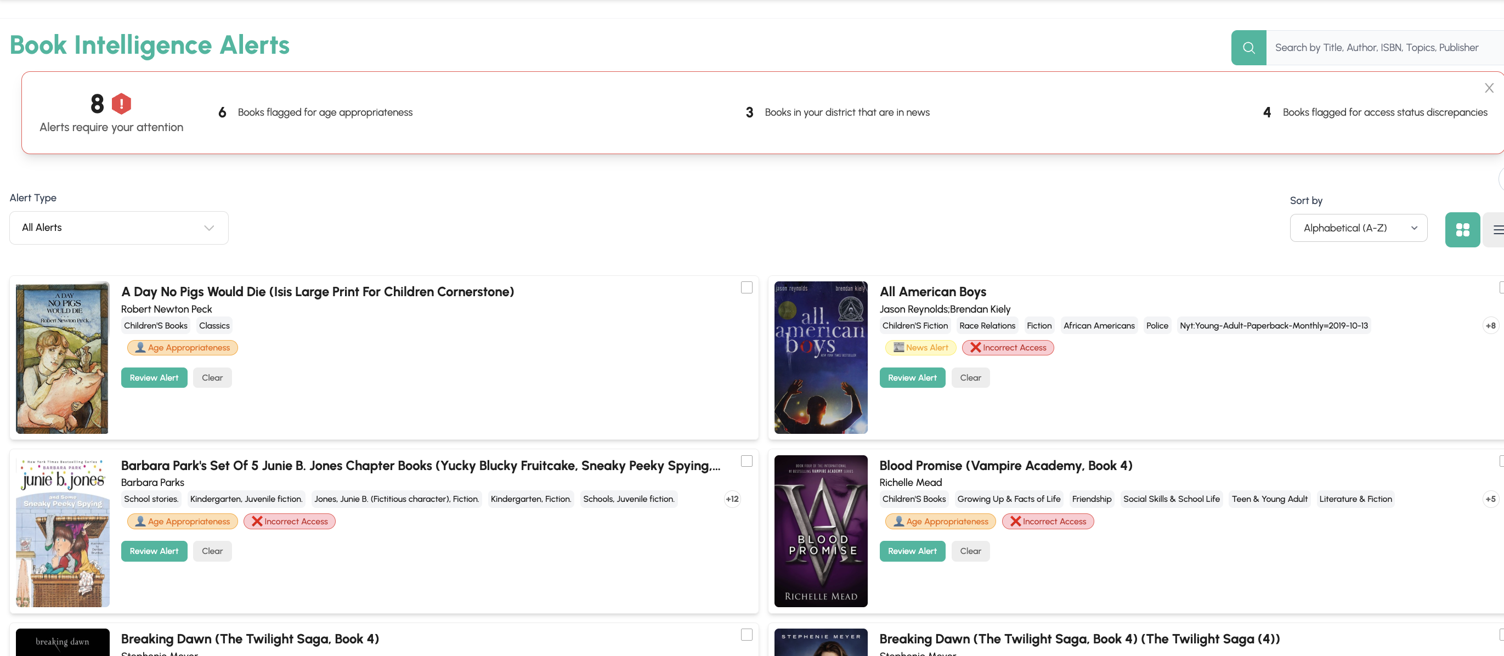Click the red alert warning hexagon icon
This screenshot has width=1504, height=656.
pos(121,104)
